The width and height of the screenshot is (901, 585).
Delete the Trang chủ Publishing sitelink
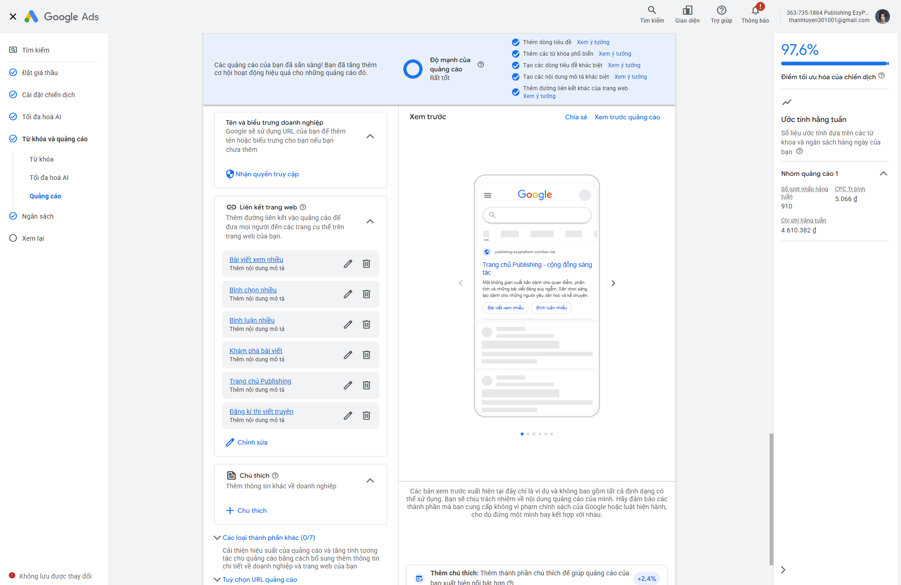[366, 385]
